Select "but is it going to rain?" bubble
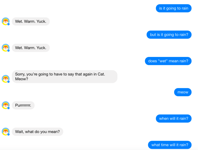This screenshot has width=198, height=150. (x=169, y=35)
